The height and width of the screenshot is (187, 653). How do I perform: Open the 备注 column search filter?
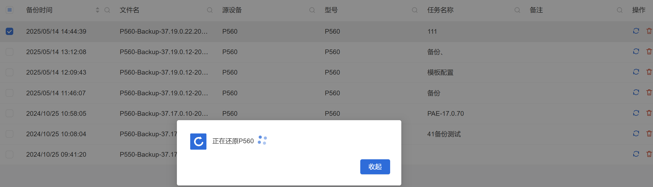point(619,10)
